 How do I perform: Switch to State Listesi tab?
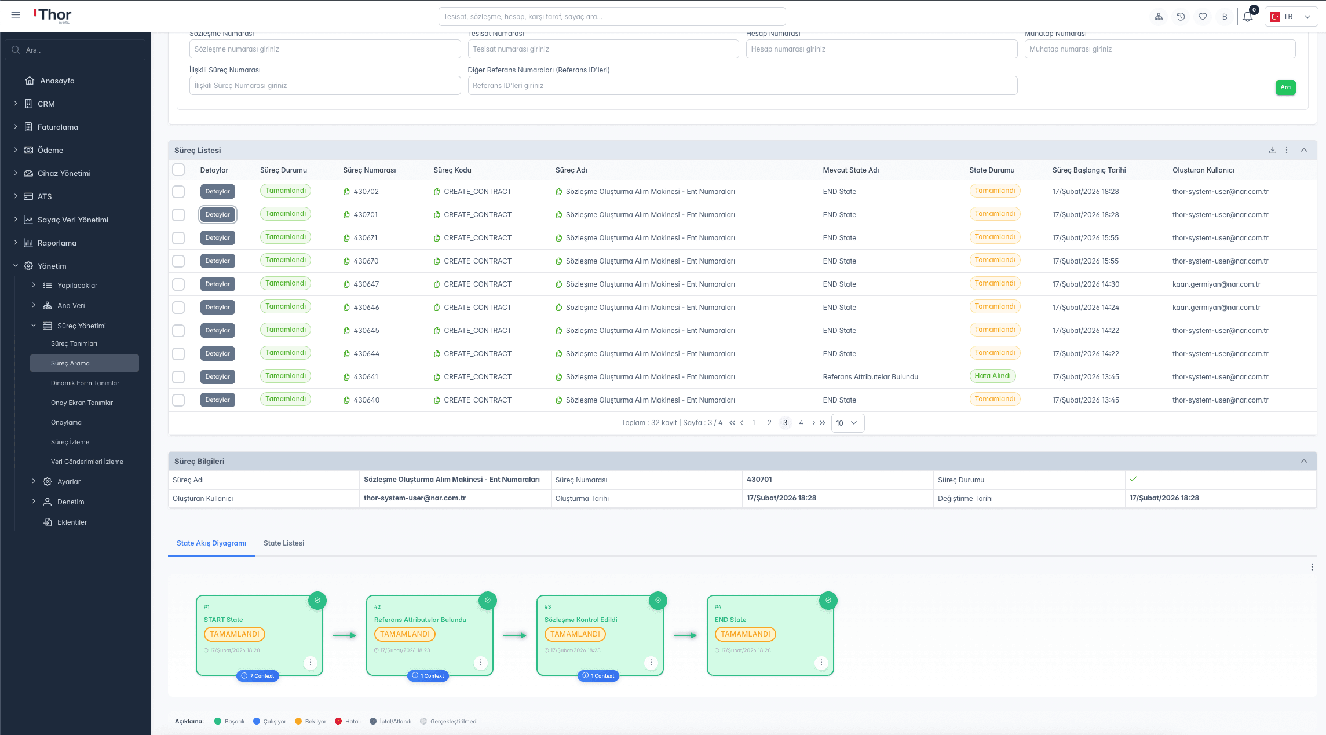pyautogui.click(x=284, y=543)
